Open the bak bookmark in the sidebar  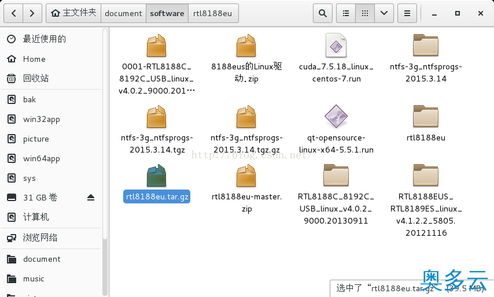[x=51, y=100]
